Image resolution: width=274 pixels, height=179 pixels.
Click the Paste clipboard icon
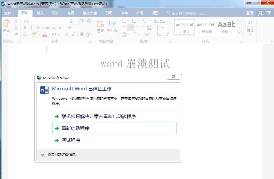(7, 24)
